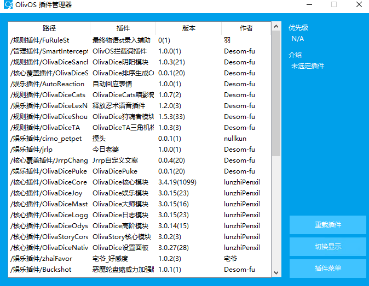Select the OlivaDiceCore 核心模块 row

[109, 182]
